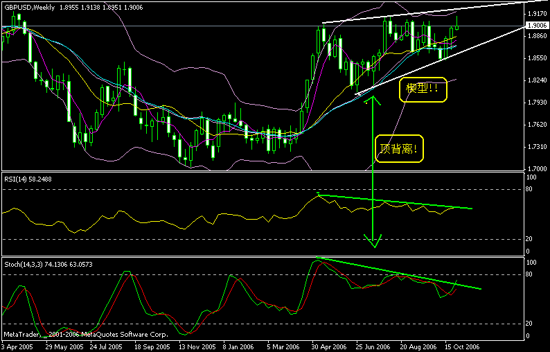Click the 1.7930 price scale label
The height and width of the screenshot is (352, 550).
click(x=537, y=103)
